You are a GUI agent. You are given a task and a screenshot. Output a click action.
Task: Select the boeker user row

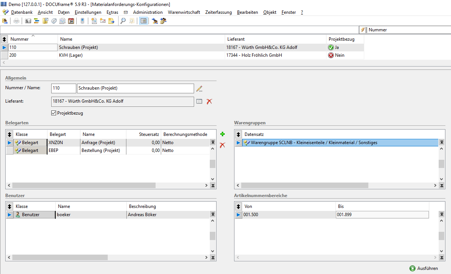pos(108,215)
